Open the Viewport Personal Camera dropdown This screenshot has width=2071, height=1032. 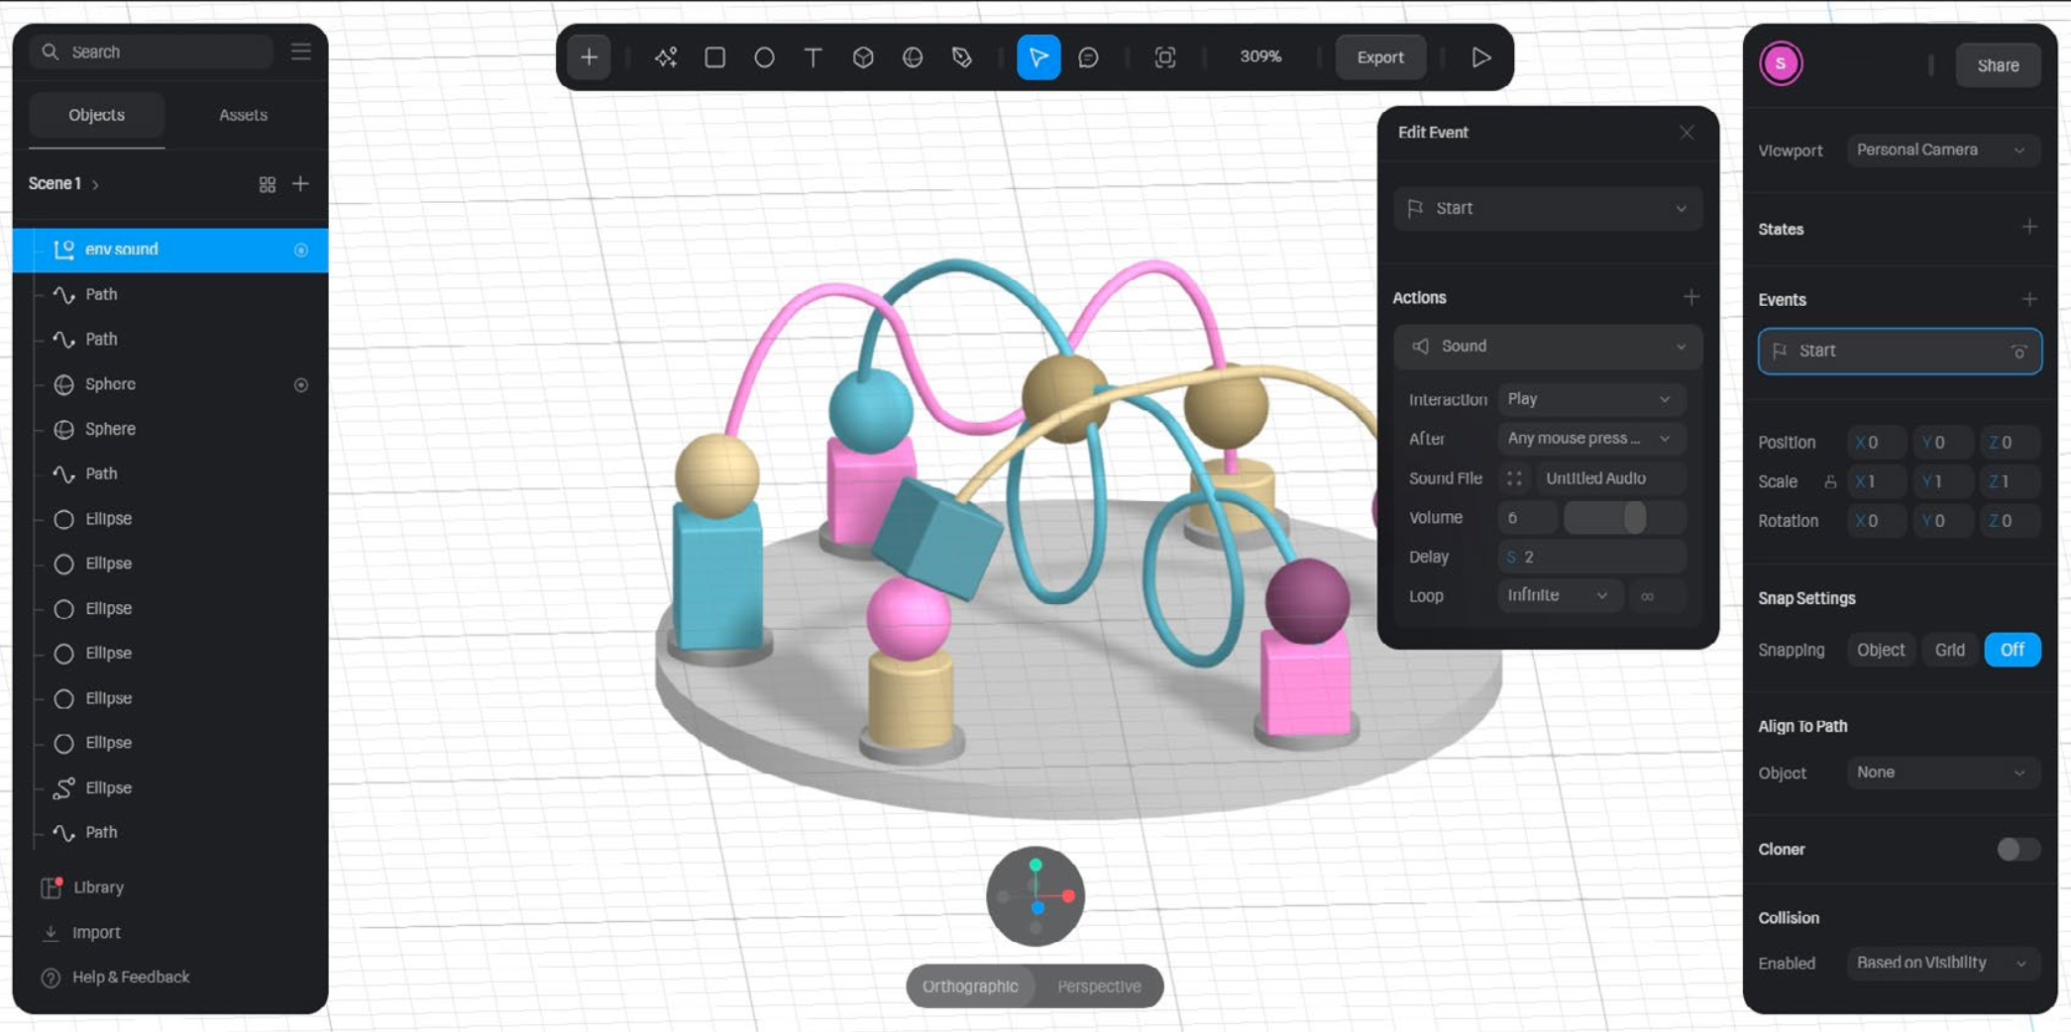[x=1940, y=150]
